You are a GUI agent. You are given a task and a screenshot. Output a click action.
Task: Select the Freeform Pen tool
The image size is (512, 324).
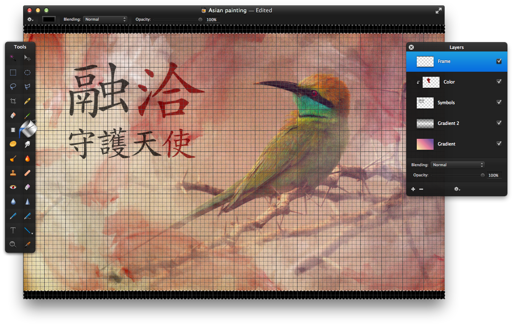coord(27,216)
